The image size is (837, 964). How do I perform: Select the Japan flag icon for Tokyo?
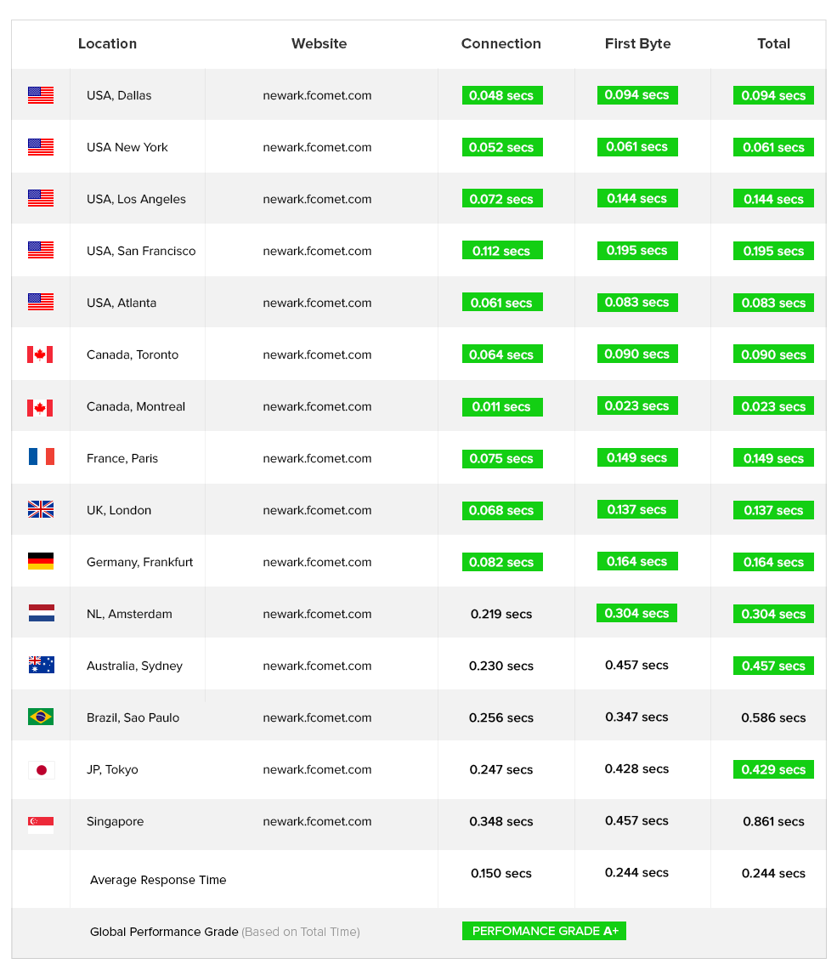(x=41, y=770)
